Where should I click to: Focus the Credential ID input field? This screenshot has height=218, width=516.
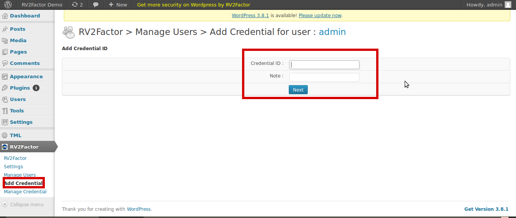(324, 65)
